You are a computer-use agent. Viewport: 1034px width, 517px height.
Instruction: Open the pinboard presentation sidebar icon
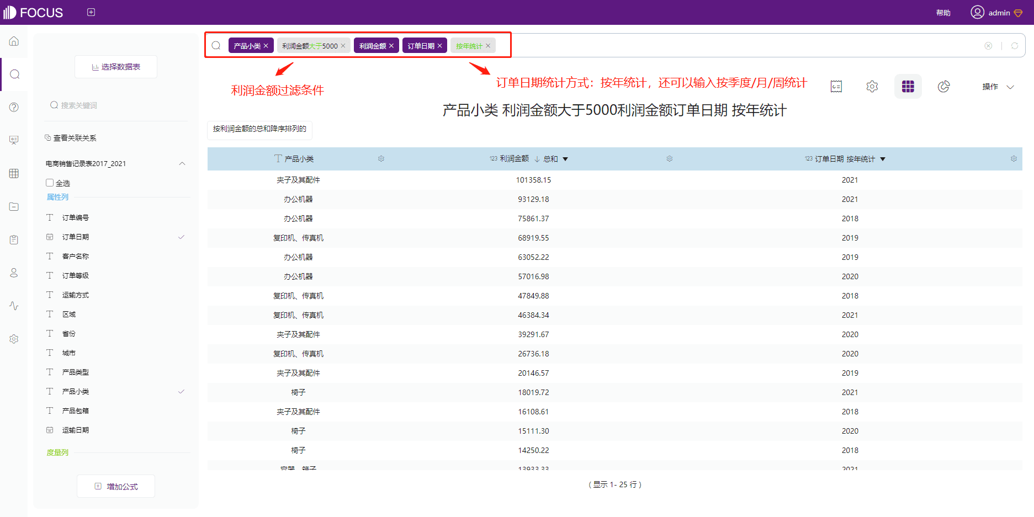pyautogui.click(x=14, y=140)
